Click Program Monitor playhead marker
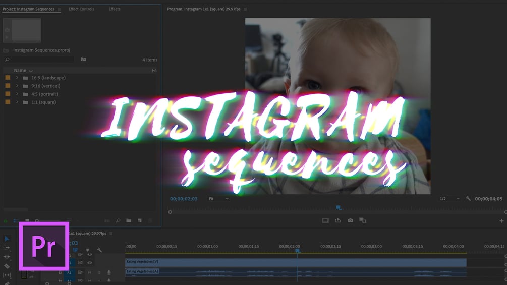Image resolution: width=507 pixels, height=285 pixels. coord(339,208)
